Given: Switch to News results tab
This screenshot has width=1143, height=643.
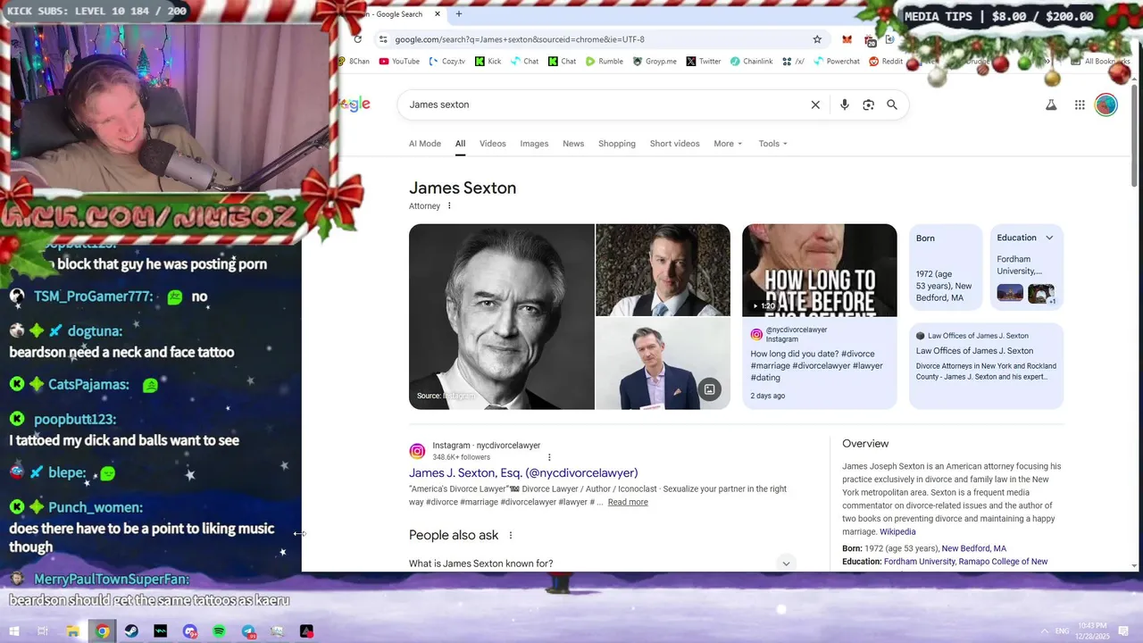Looking at the screenshot, I should (x=573, y=144).
